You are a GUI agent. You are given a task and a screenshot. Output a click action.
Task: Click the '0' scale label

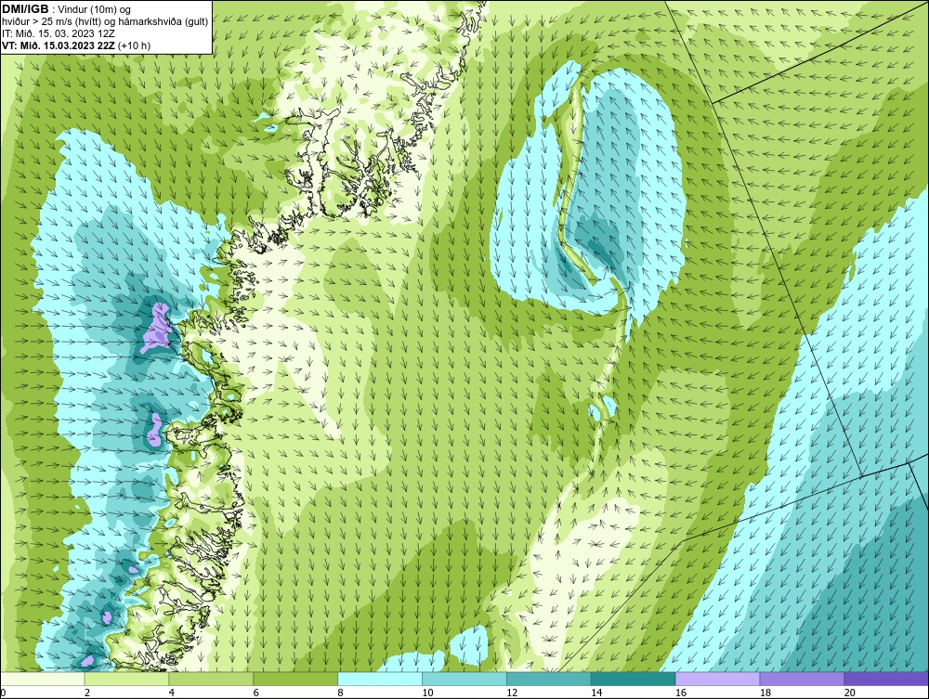pyautogui.click(x=3, y=693)
